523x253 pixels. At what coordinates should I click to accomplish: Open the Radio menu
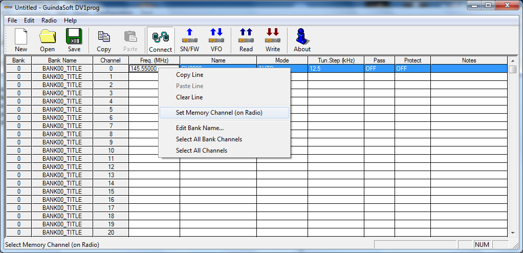[49, 20]
